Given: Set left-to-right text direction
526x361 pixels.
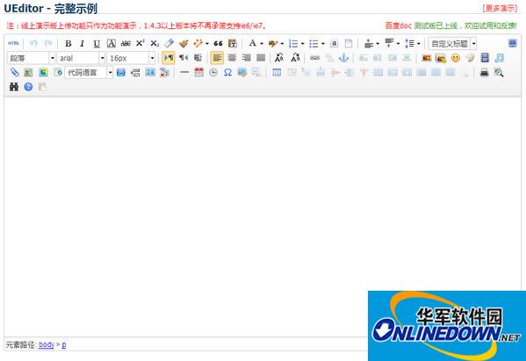Looking at the screenshot, I should pyautogui.click(x=169, y=58).
